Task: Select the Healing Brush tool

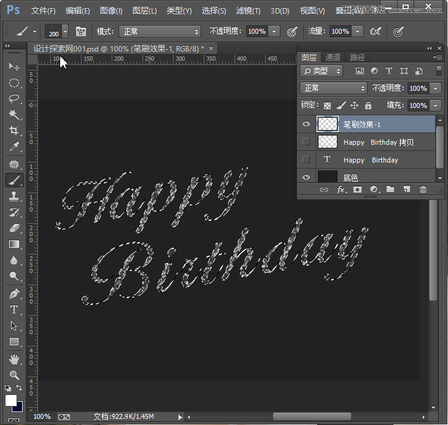Action: [14, 164]
